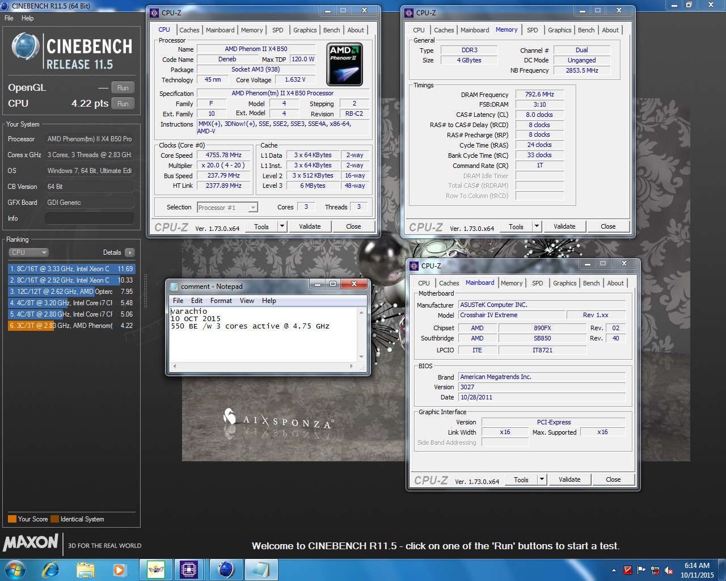Screen dimensions: 726x581
Task: Select ranking row 12C/12T @ 2.62 GHz Opteron
Action: 71,292
